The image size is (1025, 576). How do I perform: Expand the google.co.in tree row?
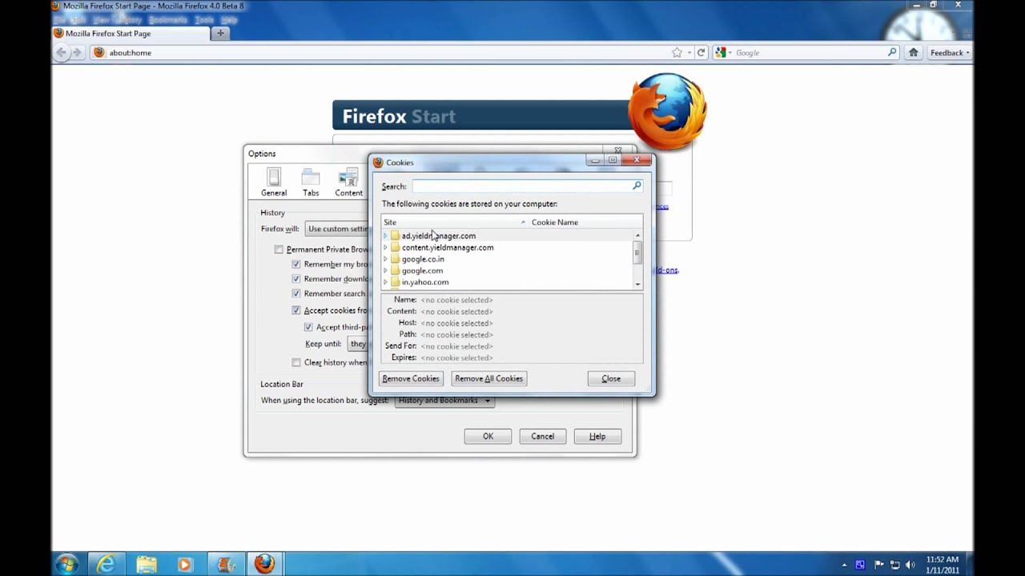[x=385, y=259]
